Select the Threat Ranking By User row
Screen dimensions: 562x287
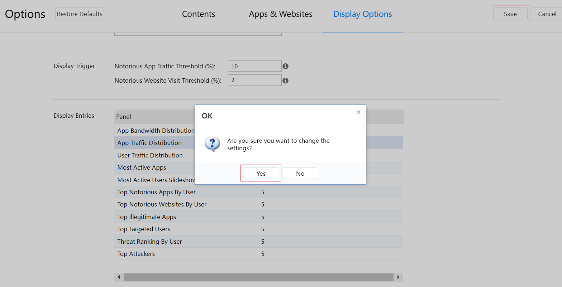(149, 242)
